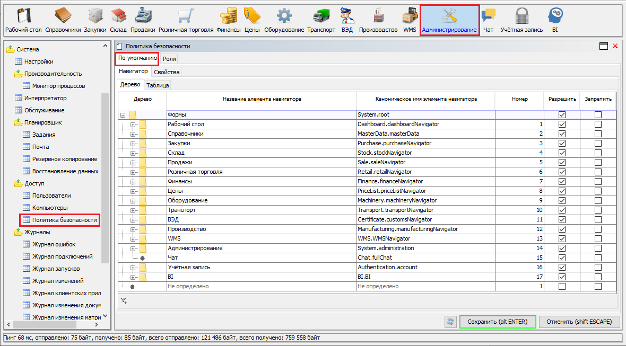Viewport: 626px width, 346px height.
Task: Uncheck Разрешить for the Склад row
Action: coord(562,153)
